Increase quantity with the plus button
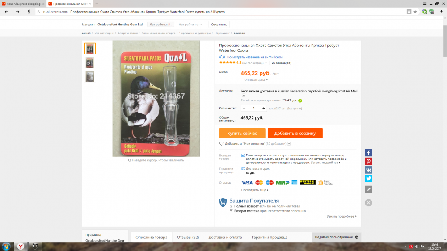The image size is (447, 251). (x=264, y=108)
